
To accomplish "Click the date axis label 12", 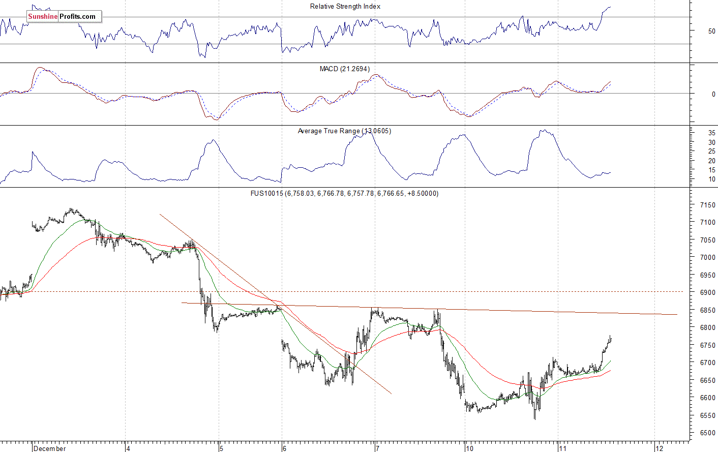I will [x=660, y=448].
